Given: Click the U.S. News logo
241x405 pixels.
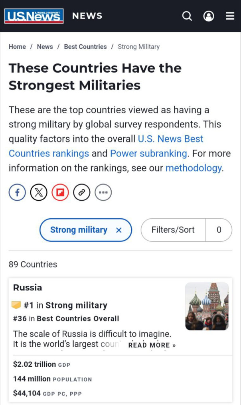Looking at the screenshot, I should 34,16.
